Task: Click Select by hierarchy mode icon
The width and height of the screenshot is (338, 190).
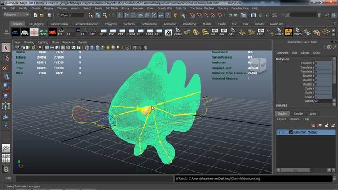Action: (91, 15)
